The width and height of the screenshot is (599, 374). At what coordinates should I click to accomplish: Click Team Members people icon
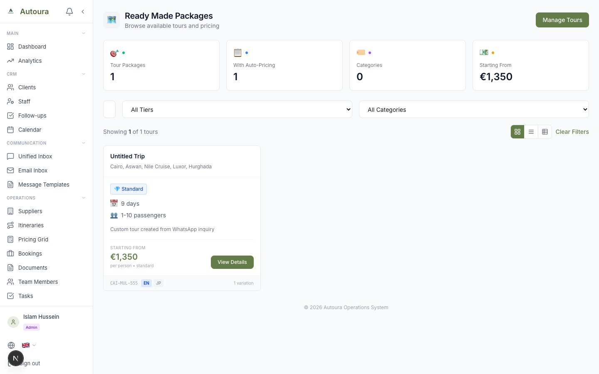coord(10,282)
